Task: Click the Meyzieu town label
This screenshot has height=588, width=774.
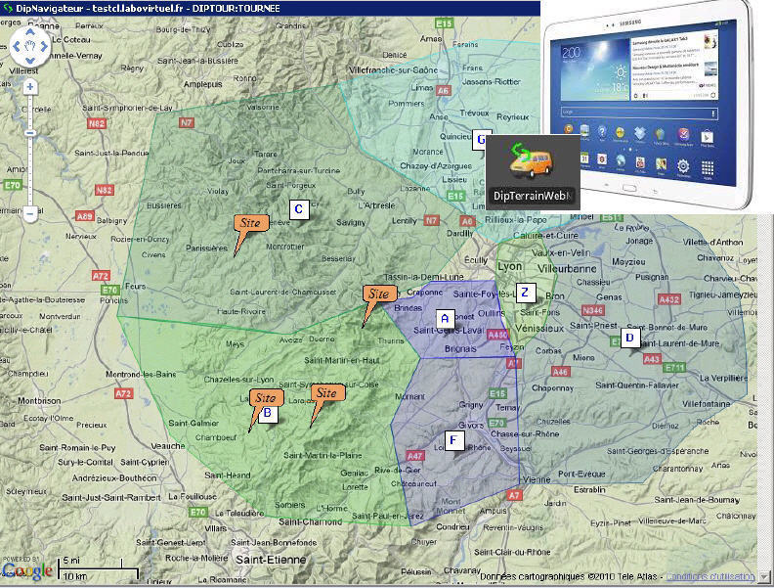Action: [629, 261]
